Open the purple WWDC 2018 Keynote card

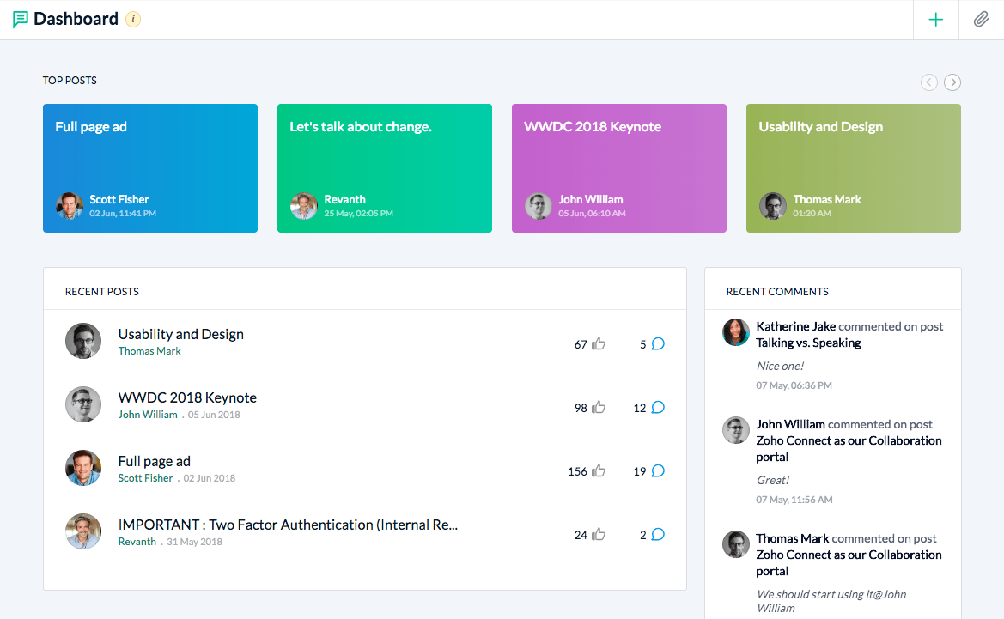[618, 168]
